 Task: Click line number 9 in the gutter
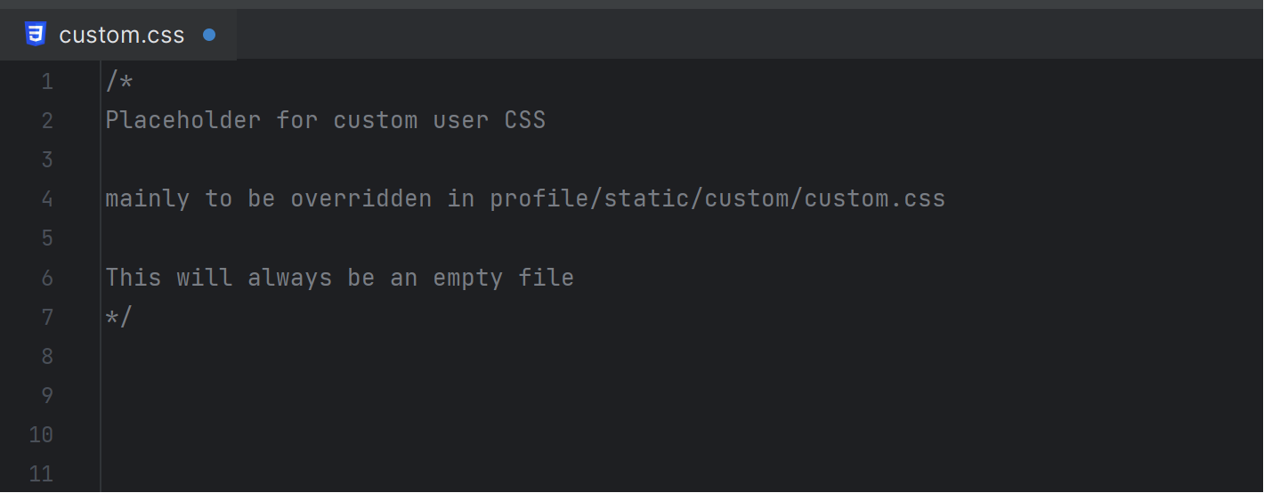pos(47,395)
